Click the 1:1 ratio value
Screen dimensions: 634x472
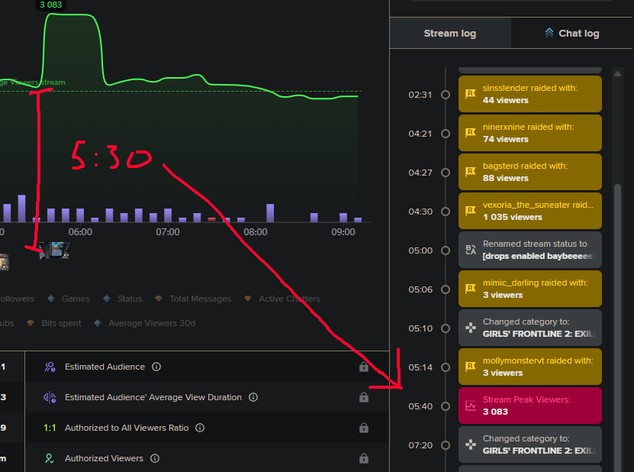coord(50,428)
